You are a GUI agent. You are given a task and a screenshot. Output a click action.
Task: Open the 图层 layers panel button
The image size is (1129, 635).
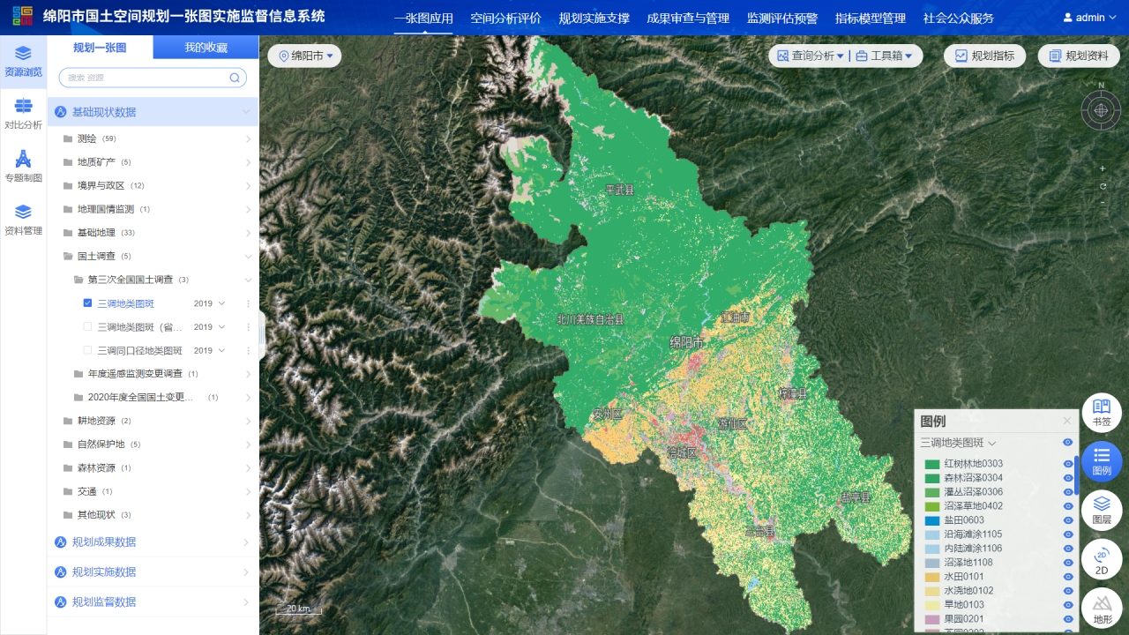point(1101,510)
